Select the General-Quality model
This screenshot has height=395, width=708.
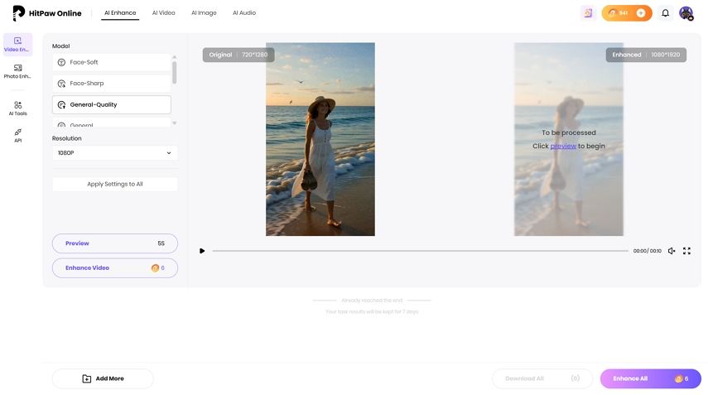(112, 104)
